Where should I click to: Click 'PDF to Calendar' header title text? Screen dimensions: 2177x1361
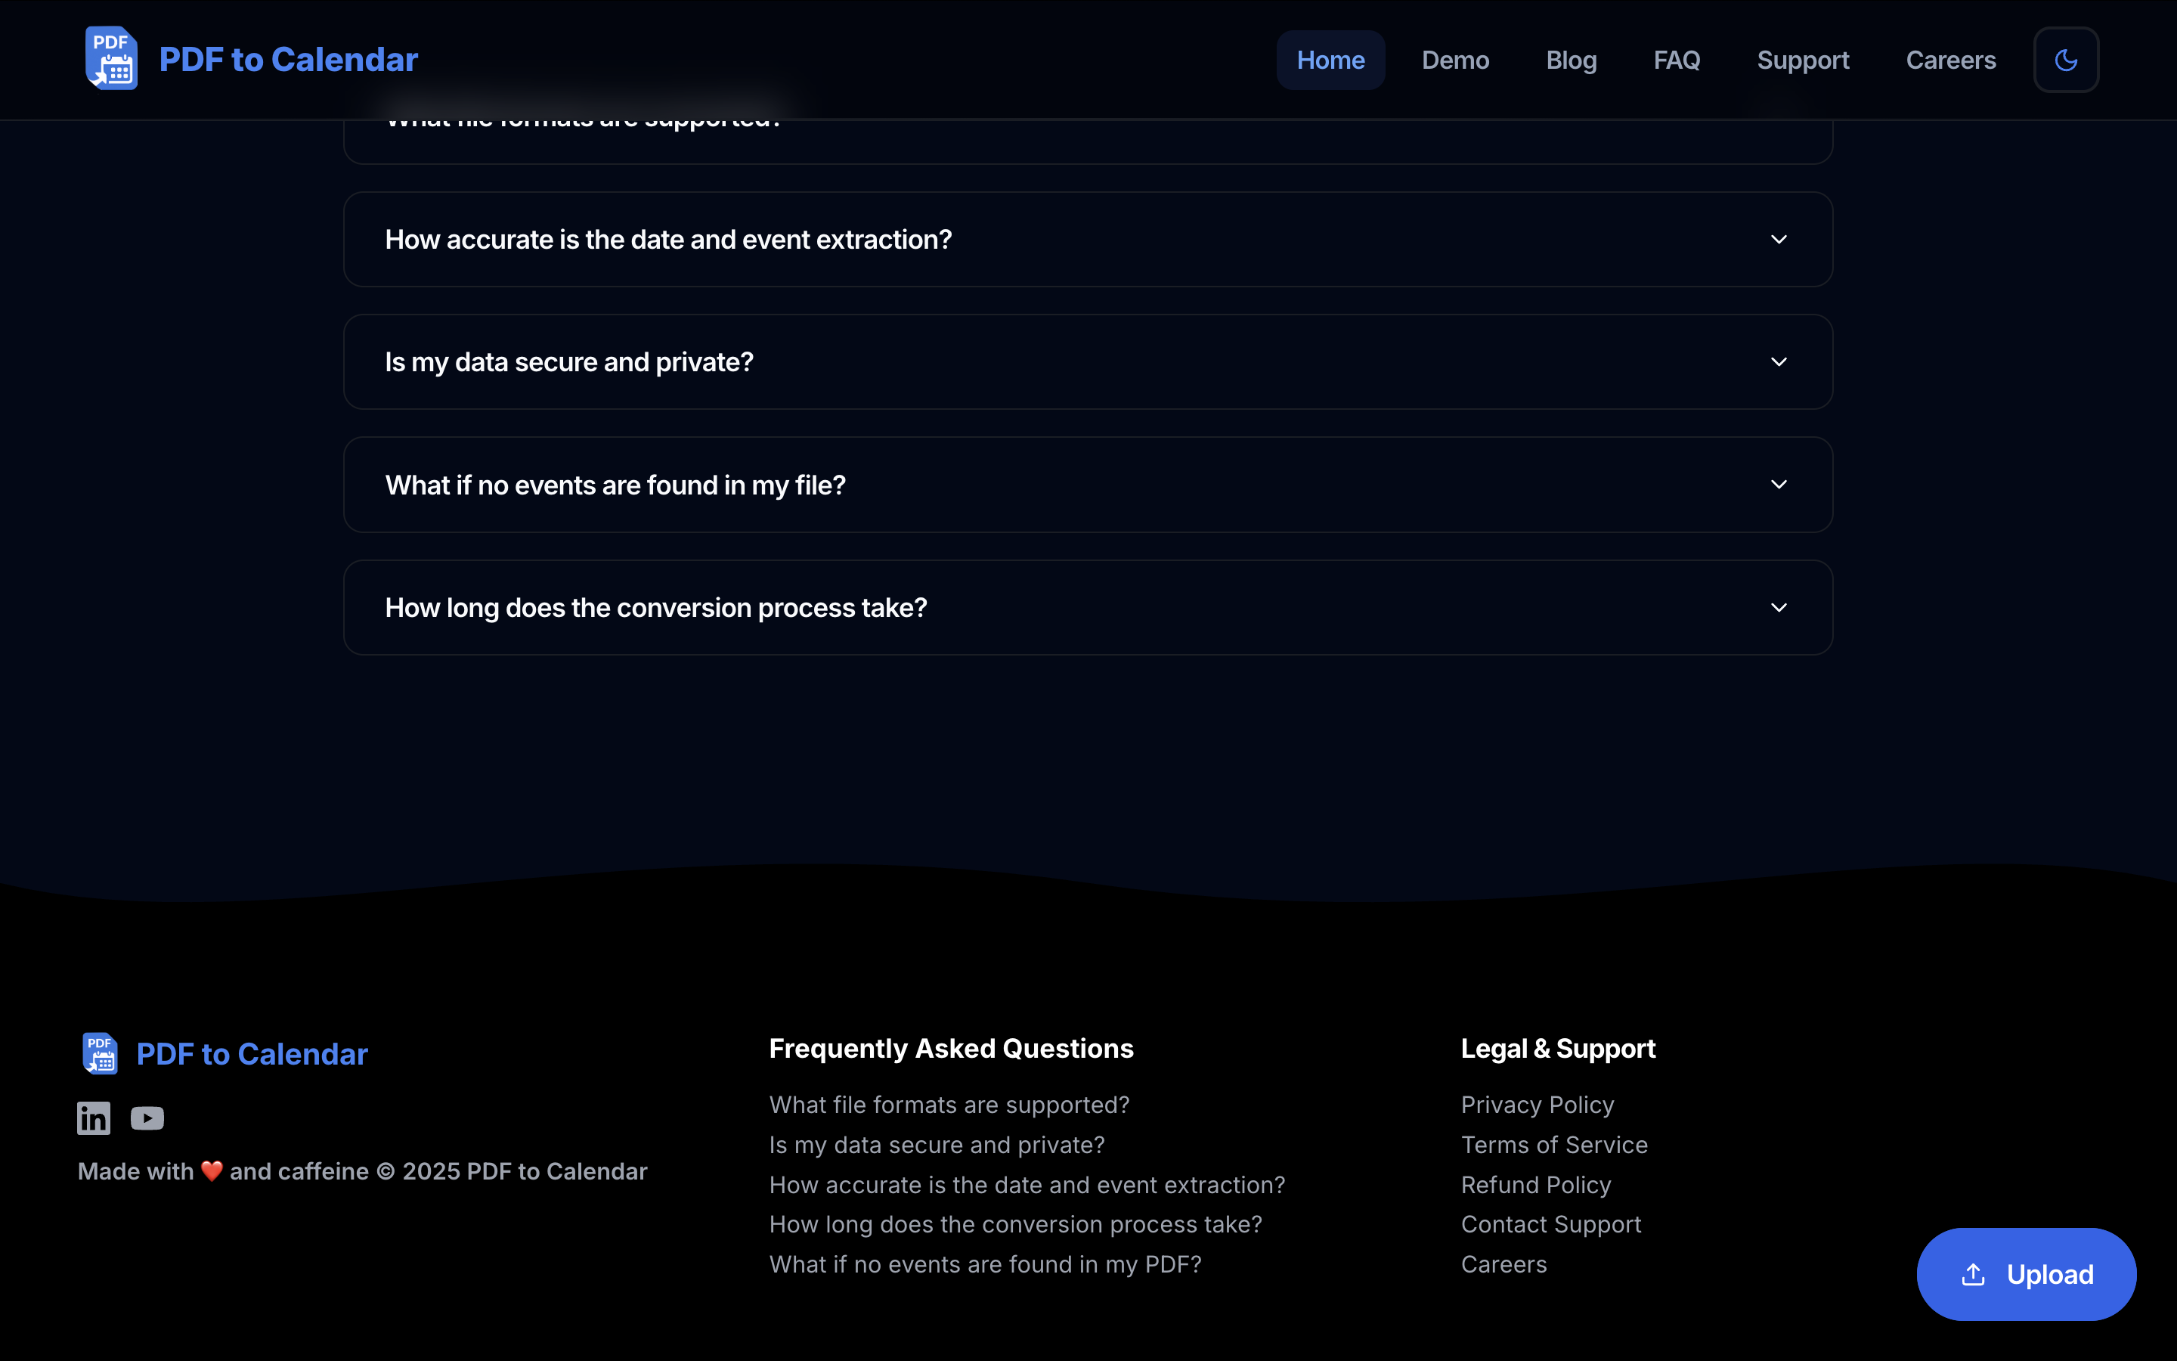(x=288, y=60)
